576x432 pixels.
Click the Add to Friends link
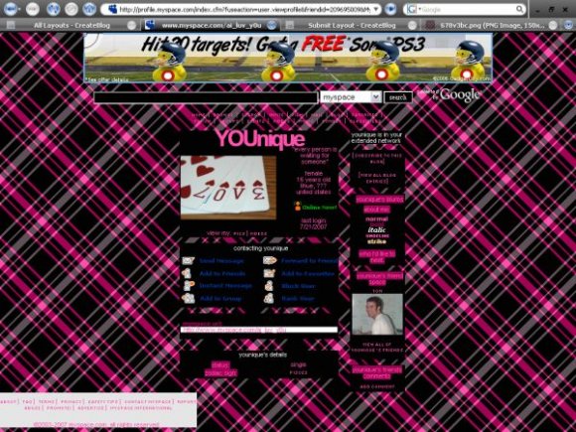pos(222,274)
